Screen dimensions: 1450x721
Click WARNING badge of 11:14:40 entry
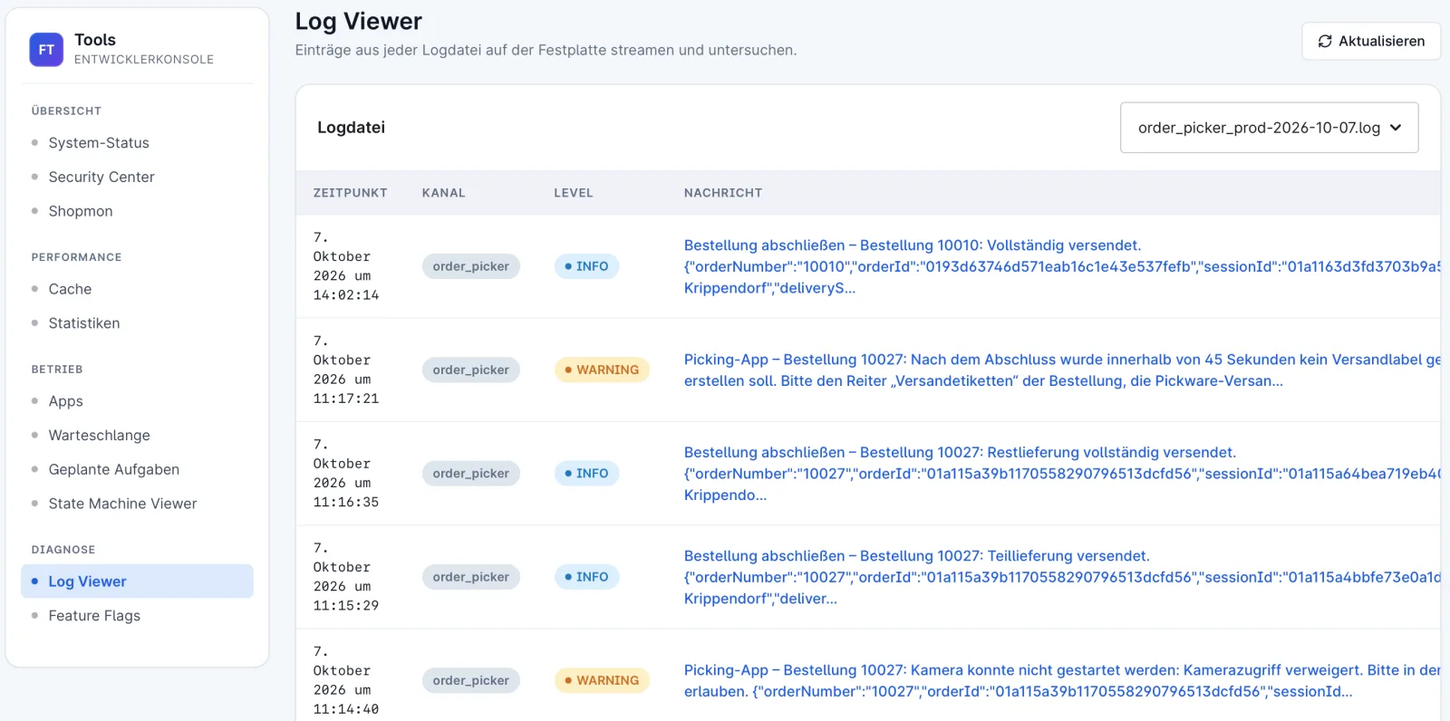point(602,680)
